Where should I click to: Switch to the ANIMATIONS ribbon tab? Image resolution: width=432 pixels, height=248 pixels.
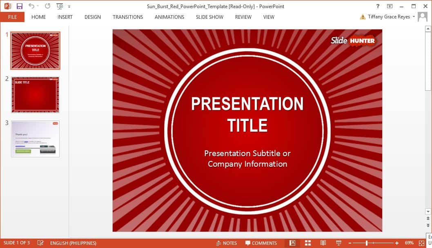point(169,17)
